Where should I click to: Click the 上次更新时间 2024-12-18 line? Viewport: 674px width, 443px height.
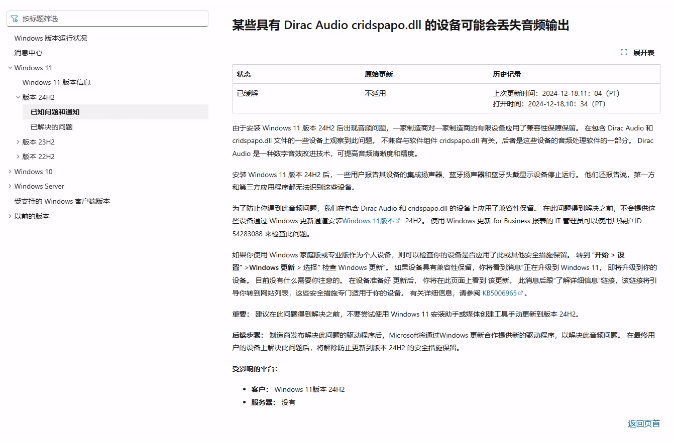(556, 93)
